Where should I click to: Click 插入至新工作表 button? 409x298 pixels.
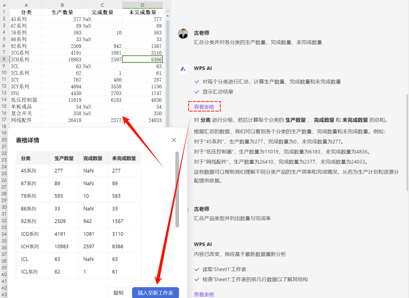pyautogui.click(x=155, y=293)
